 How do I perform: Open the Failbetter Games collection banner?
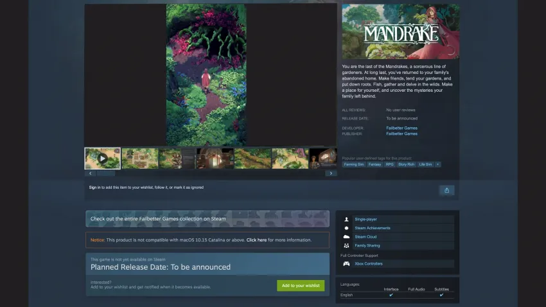coord(207,218)
